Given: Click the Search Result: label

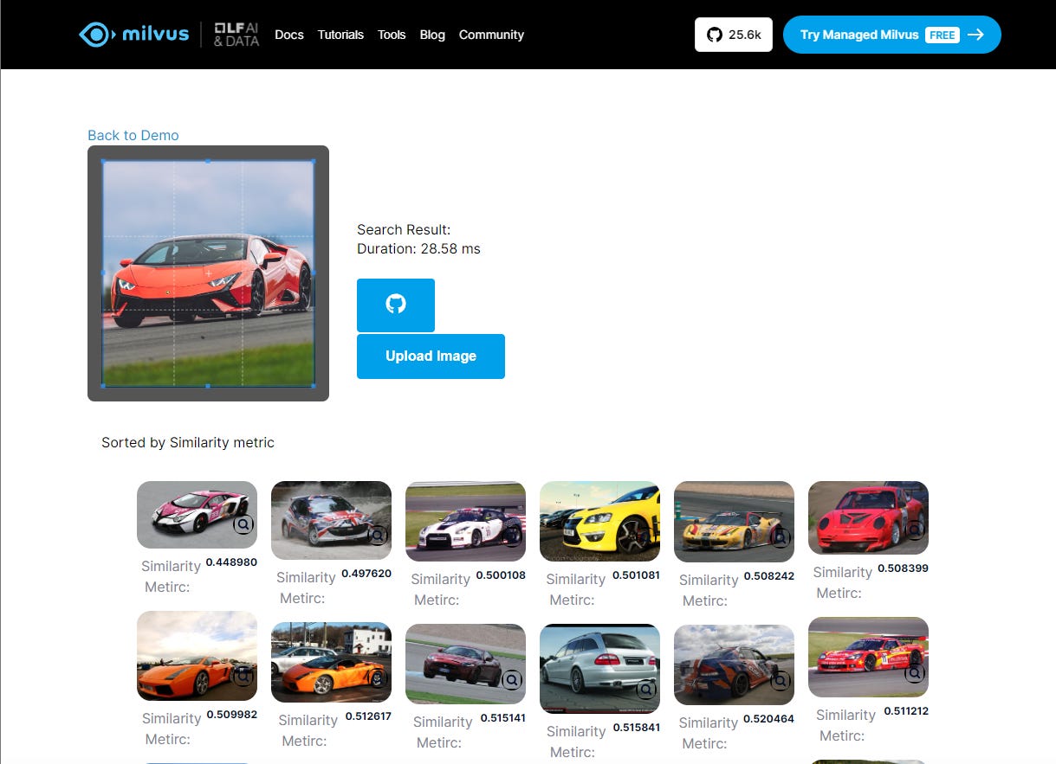Looking at the screenshot, I should pos(404,230).
